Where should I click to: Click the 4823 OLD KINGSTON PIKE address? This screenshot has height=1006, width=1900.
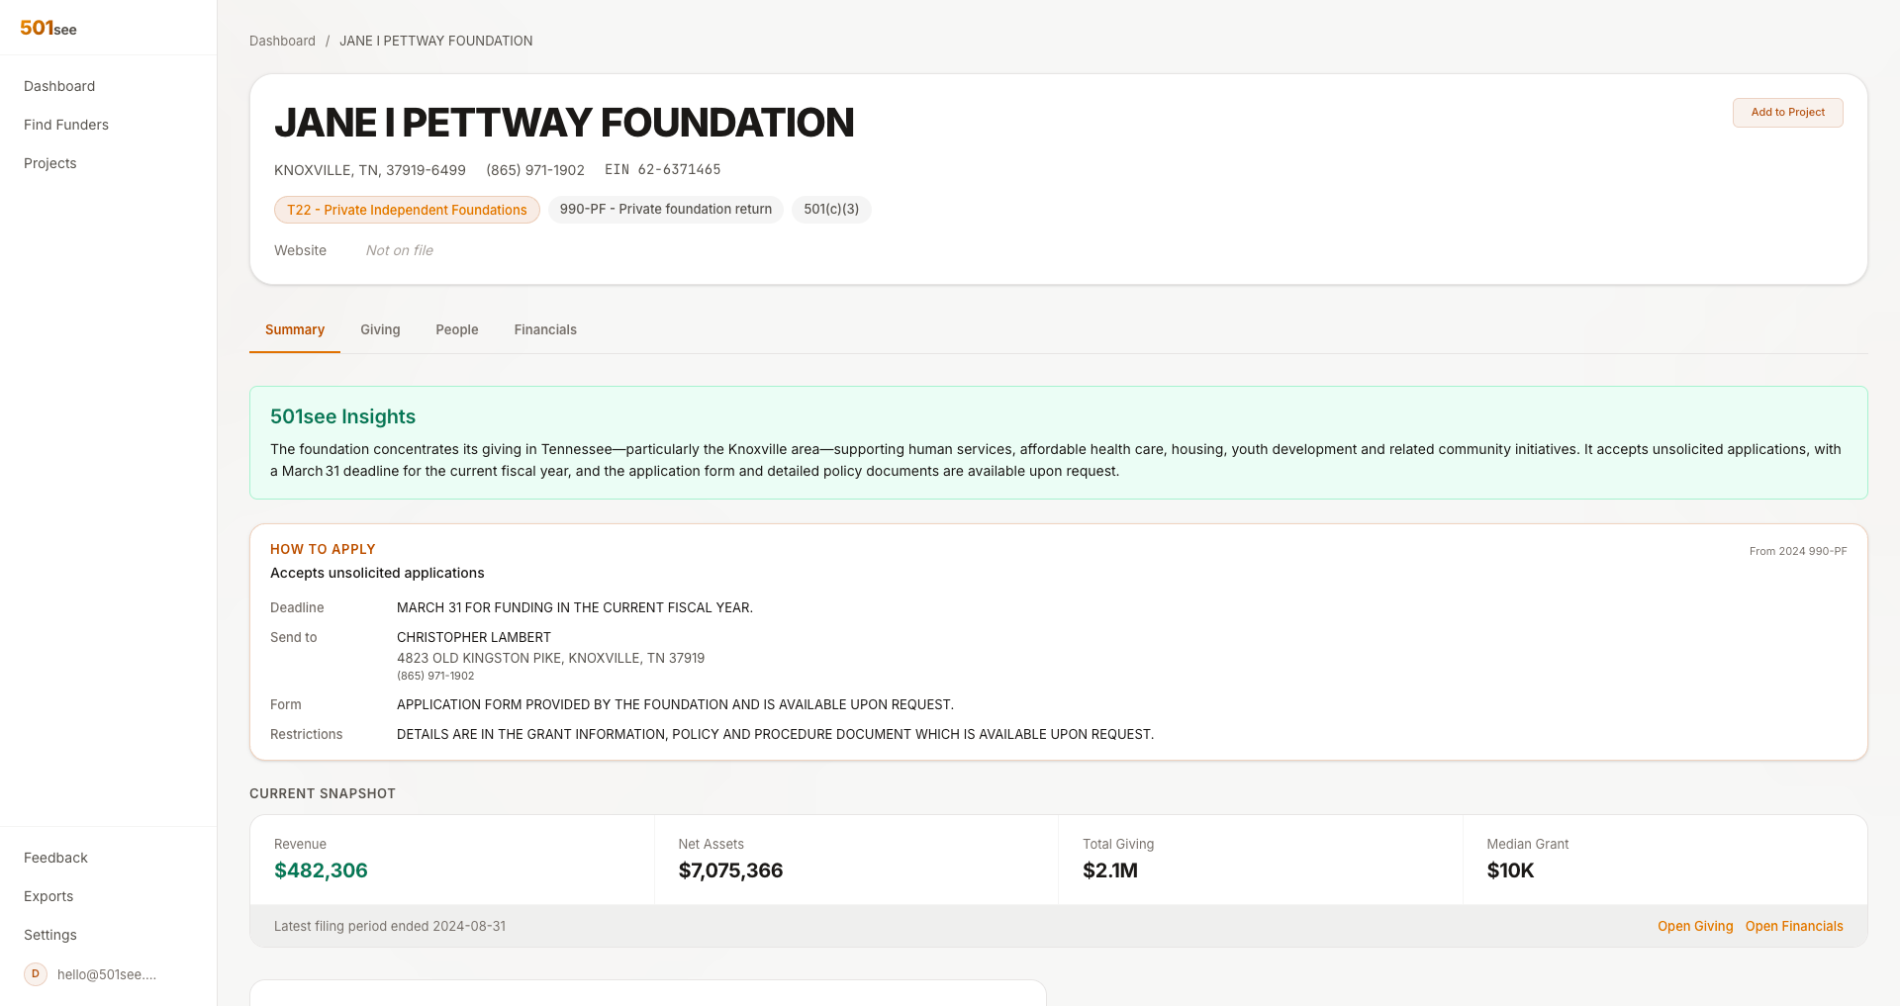click(550, 659)
